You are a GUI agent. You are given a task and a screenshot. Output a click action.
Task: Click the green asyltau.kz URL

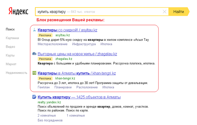pyautogui.click(x=63, y=35)
